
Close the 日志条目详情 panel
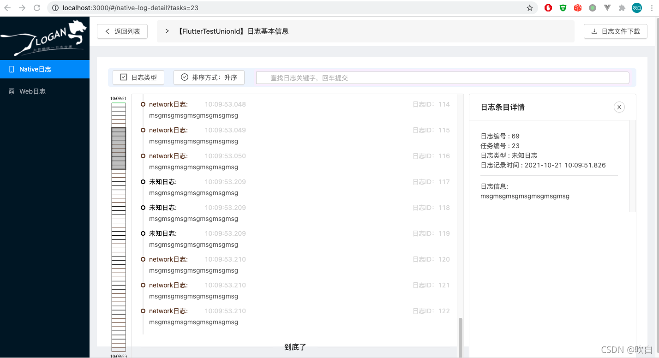click(x=619, y=107)
